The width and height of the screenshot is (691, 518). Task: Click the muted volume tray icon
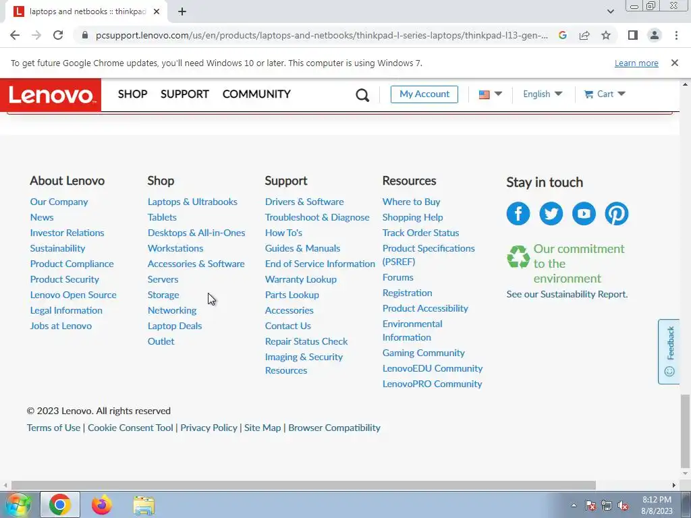click(623, 506)
